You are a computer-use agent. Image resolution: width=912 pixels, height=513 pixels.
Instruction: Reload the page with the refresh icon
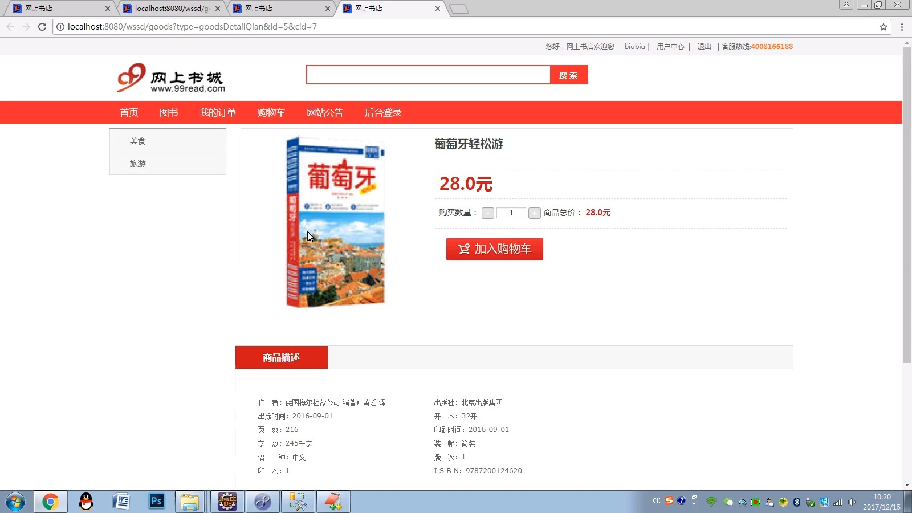click(42, 26)
